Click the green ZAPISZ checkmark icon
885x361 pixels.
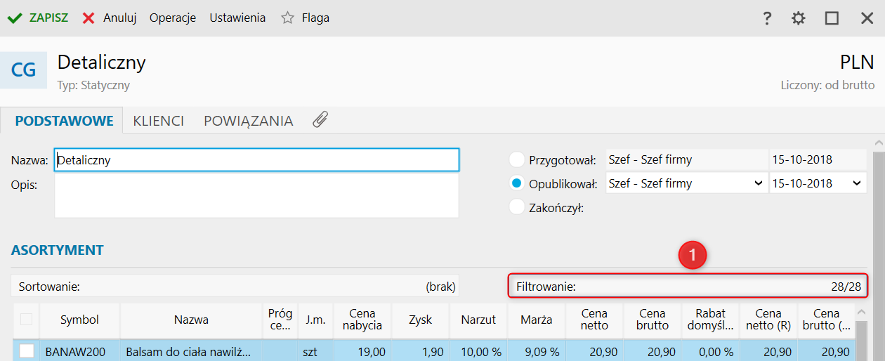[x=15, y=18]
